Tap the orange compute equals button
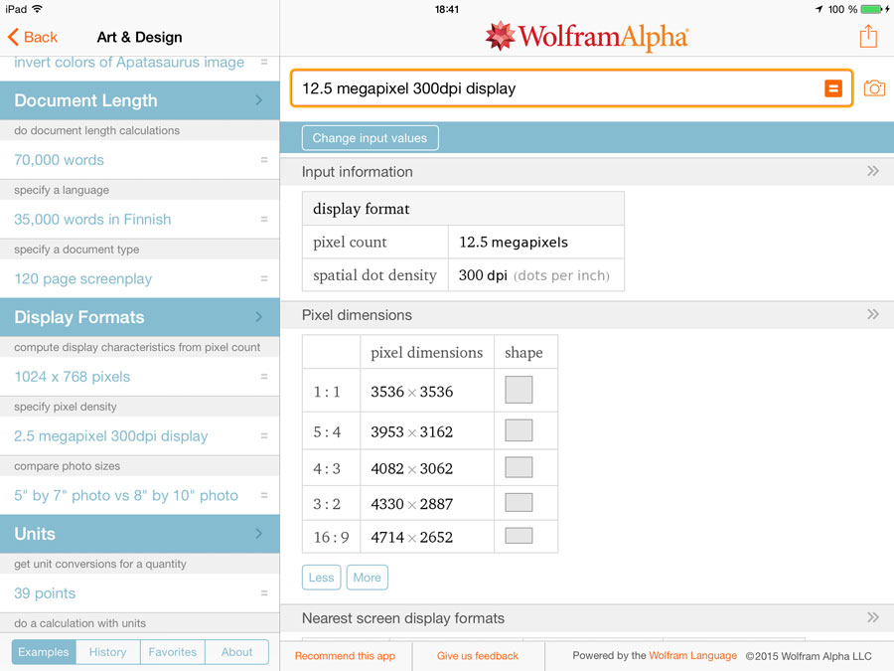This screenshot has height=671, width=894. [x=833, y=88]
